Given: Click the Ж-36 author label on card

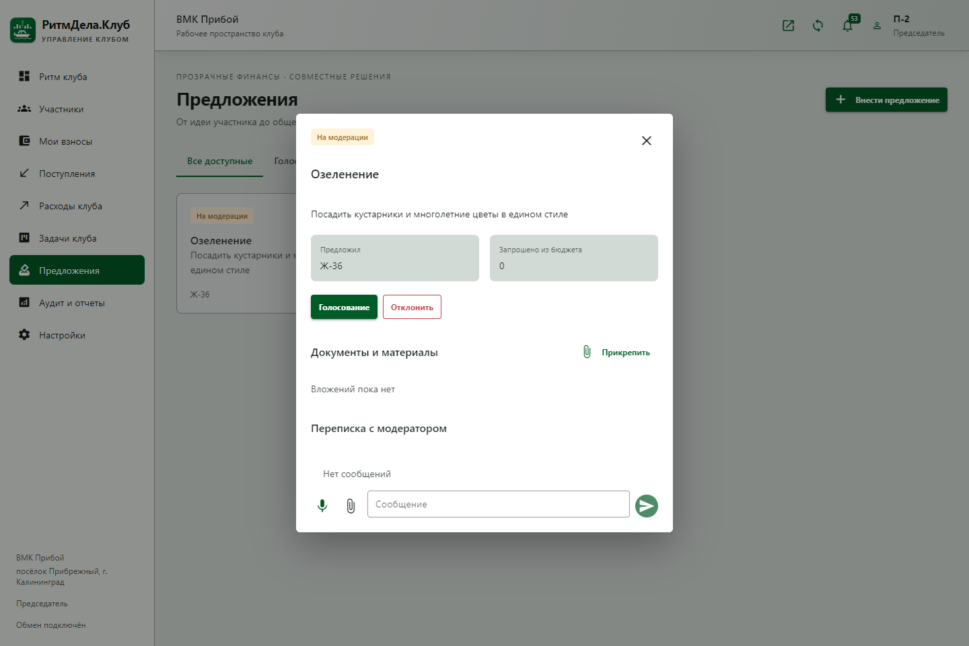Looking at the screenshot, I should tap(200, 295).
